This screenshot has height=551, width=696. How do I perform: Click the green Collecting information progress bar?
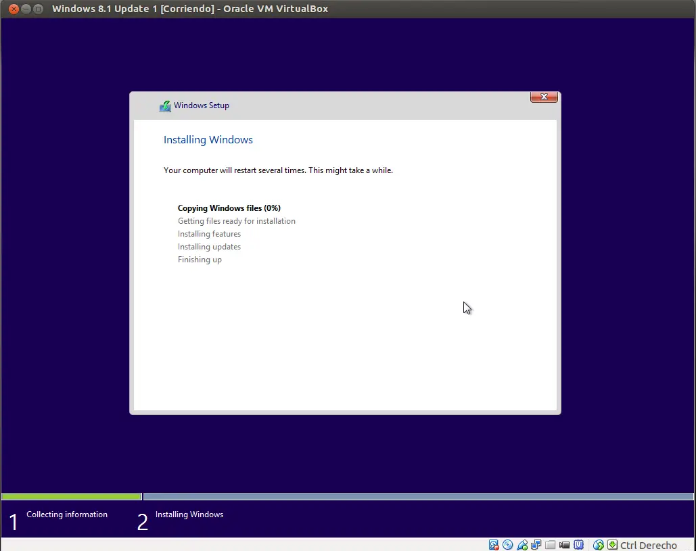(x=72, y=496)
